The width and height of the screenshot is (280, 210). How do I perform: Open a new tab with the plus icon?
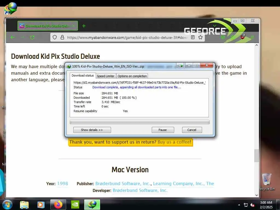pyautogui.click(x=84, y=26)
